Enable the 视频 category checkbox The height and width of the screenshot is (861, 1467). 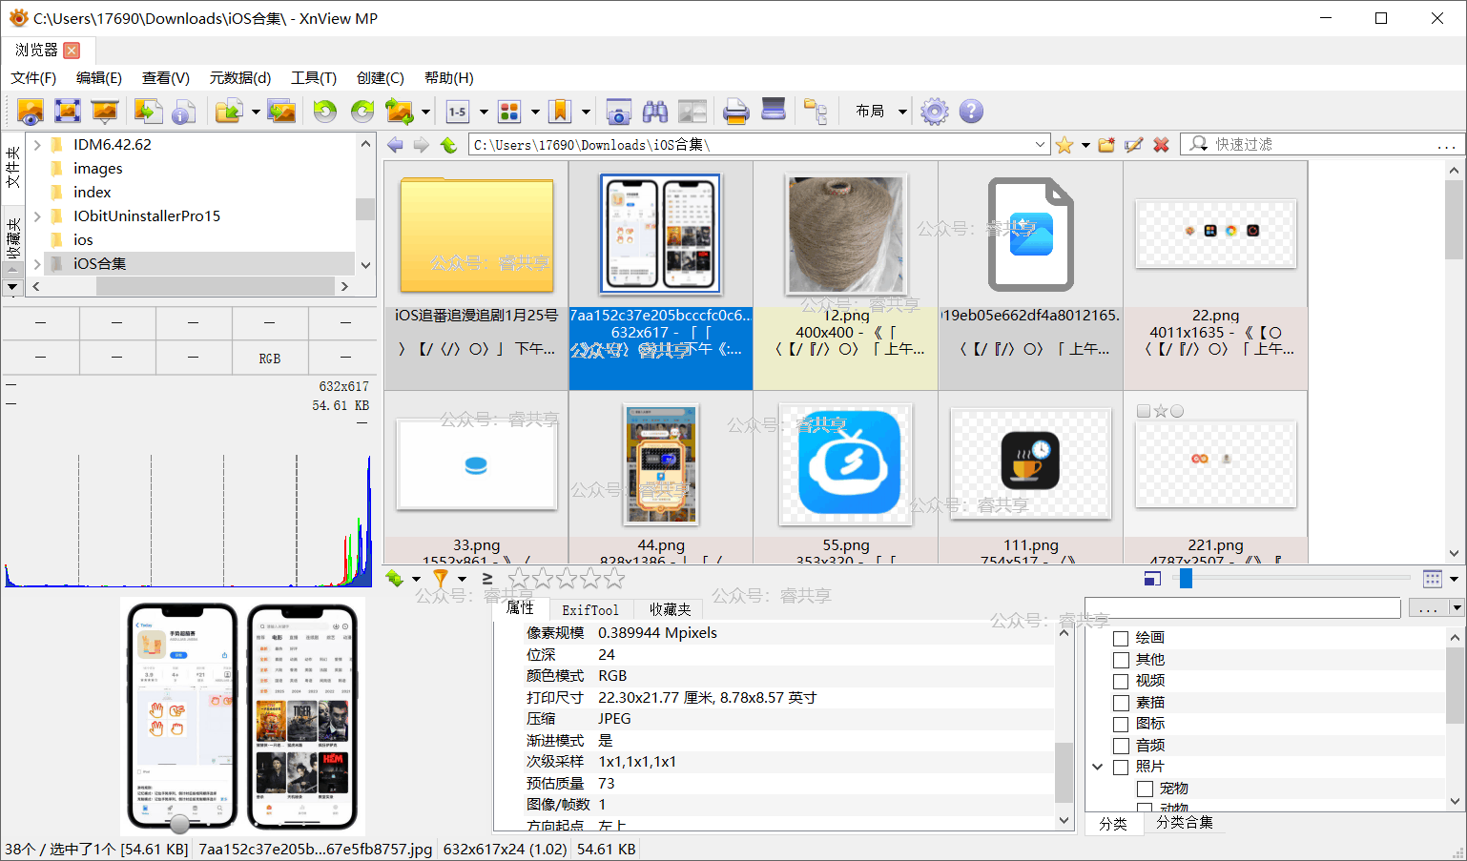coord(1121,681)
